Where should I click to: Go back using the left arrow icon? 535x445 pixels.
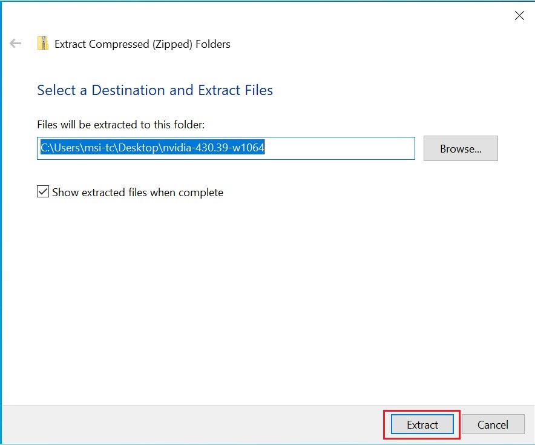15,44
